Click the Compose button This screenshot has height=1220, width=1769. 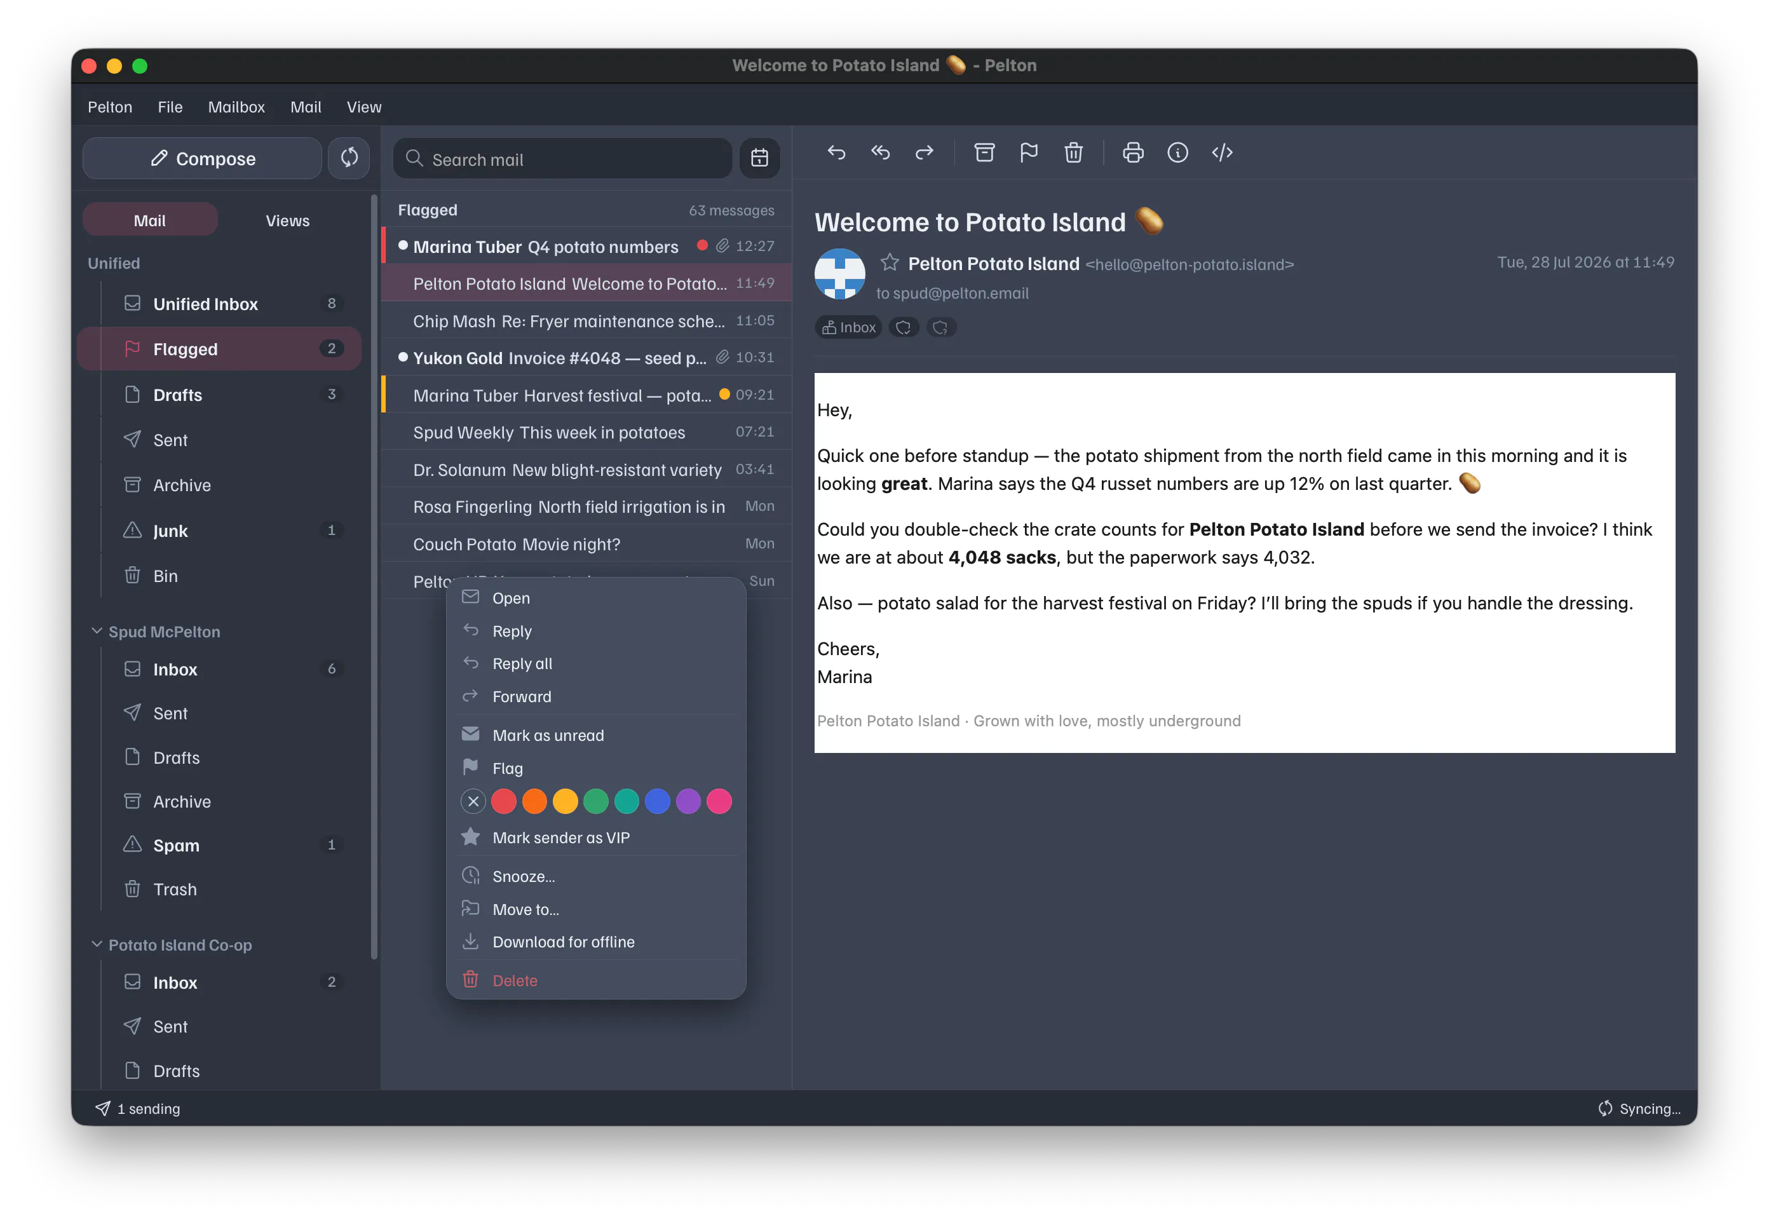coord(203,158)
